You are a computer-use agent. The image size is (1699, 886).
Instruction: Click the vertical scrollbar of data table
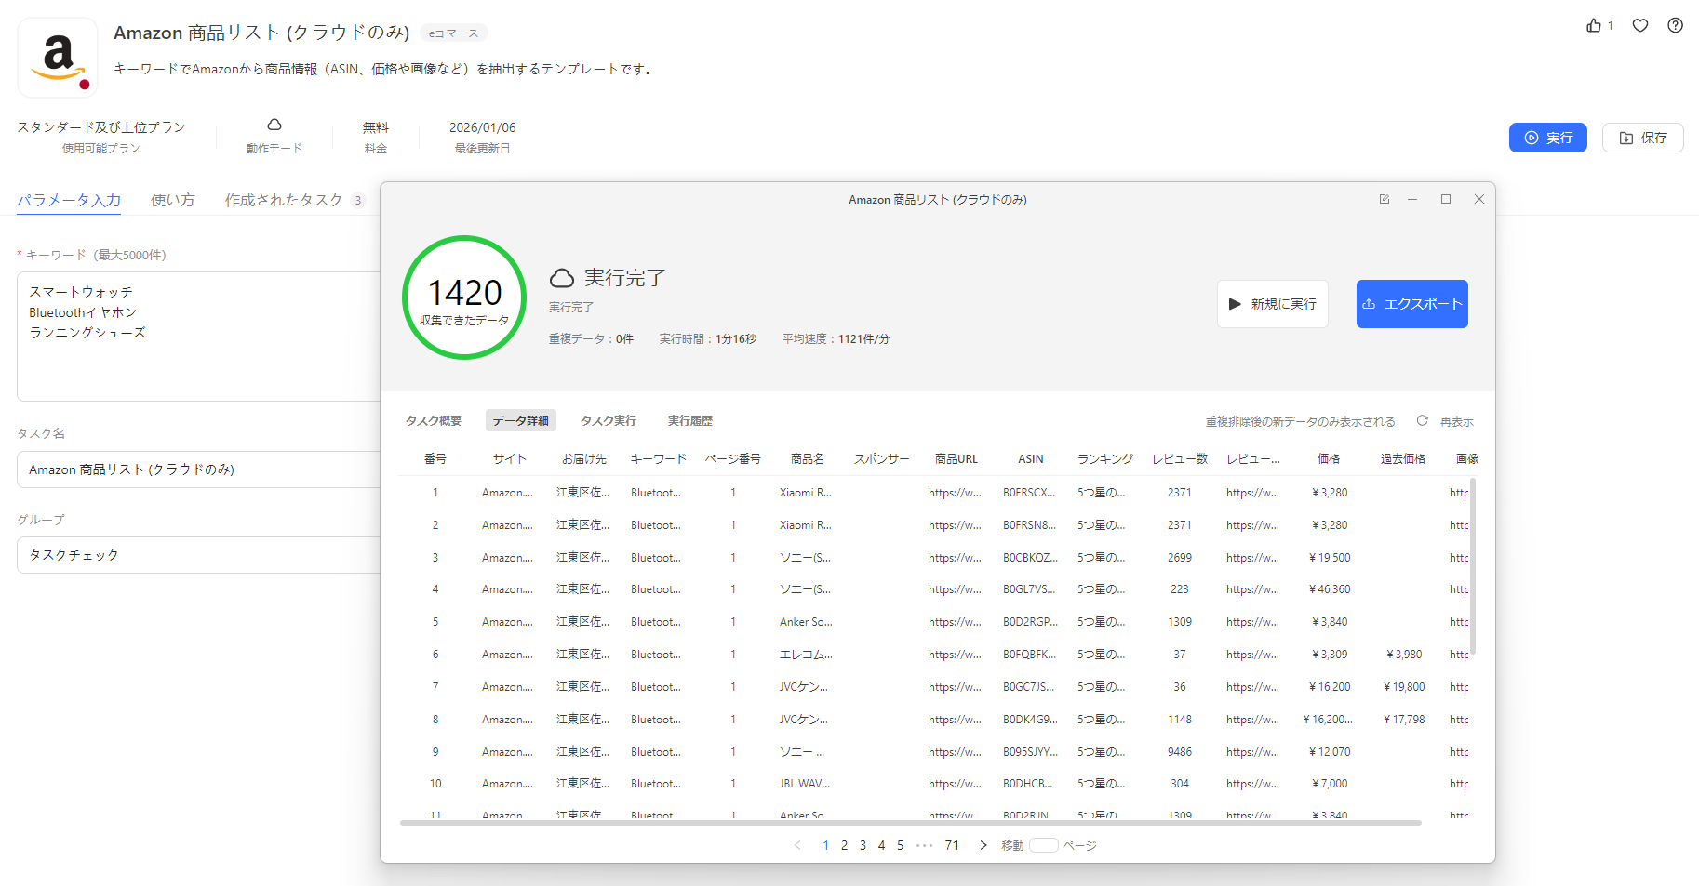pyautogui.click(x=1473, y=565)
